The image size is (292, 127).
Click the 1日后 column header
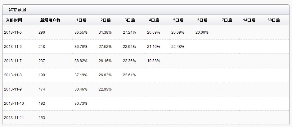pyautogui.click(x=81, y=20)
